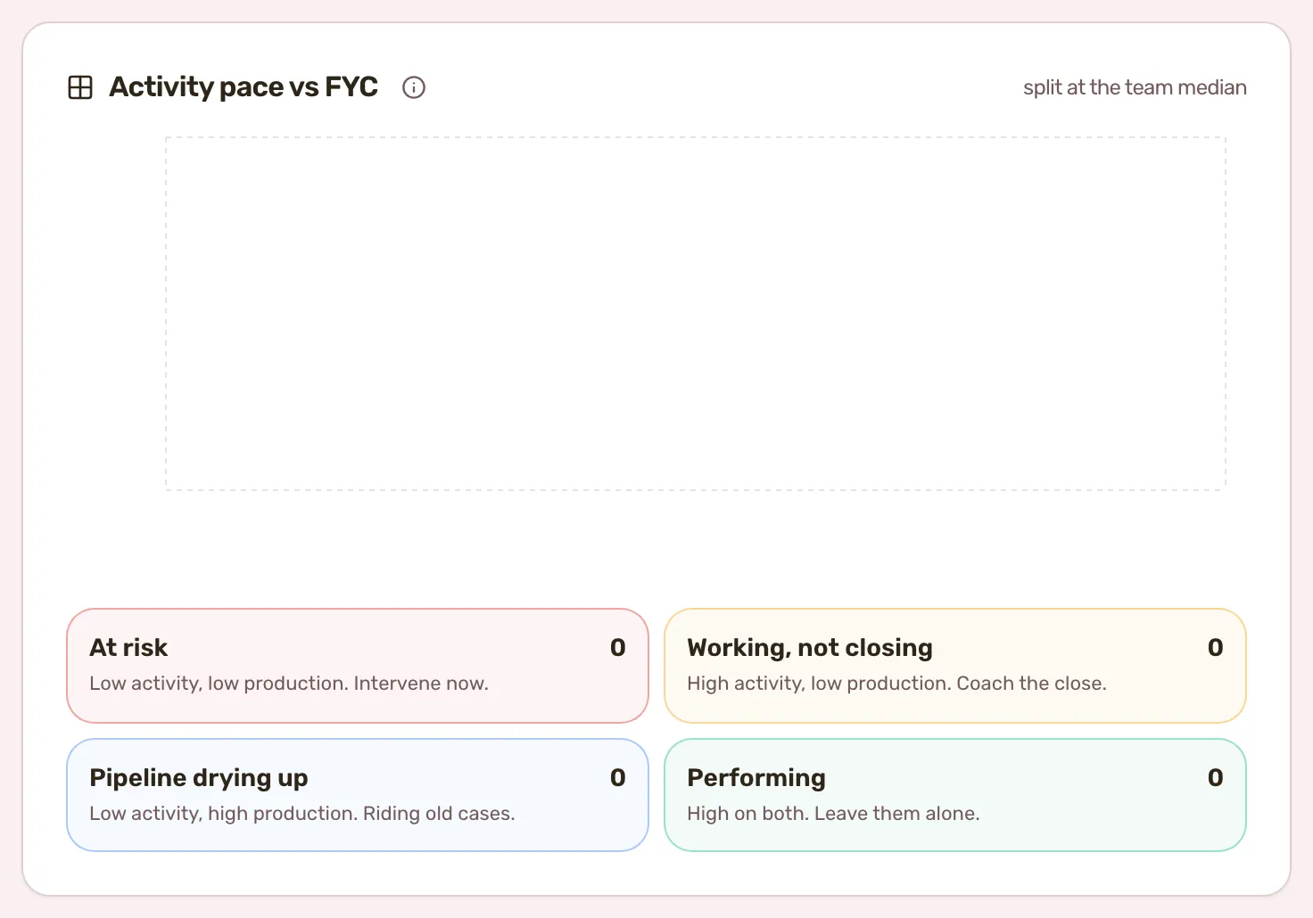Click 'Low activity, high production. Riding old cases.'
This screenshot has height=918, width=1313.
click(302, 814)
